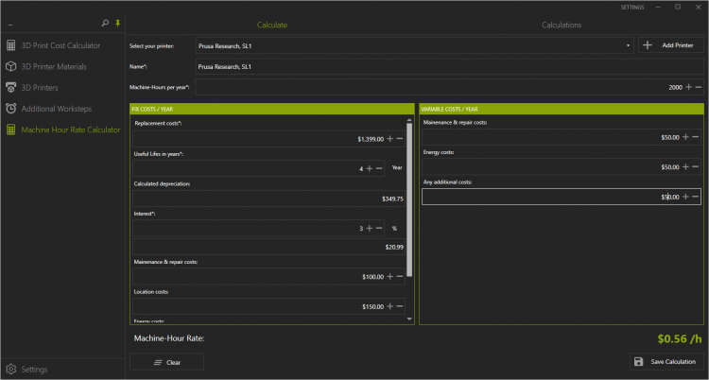Increase variable Energy costs with plus
709x380 pixels.
(x=685, y=167)
